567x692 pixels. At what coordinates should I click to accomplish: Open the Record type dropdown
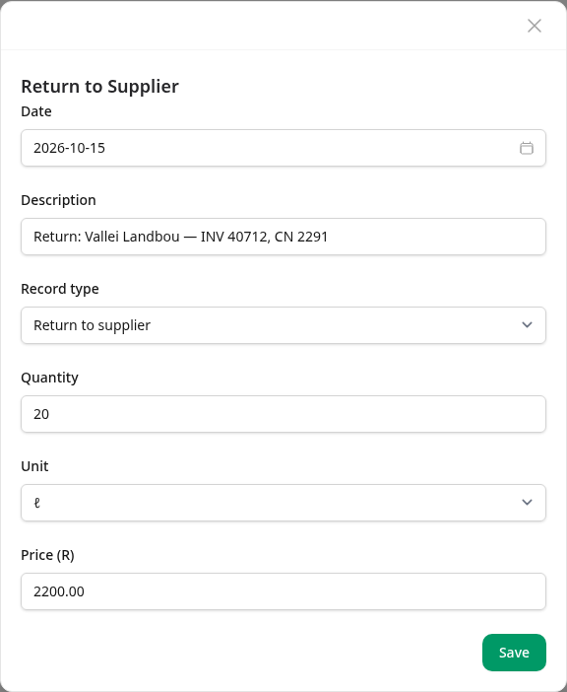pos(283,325)
